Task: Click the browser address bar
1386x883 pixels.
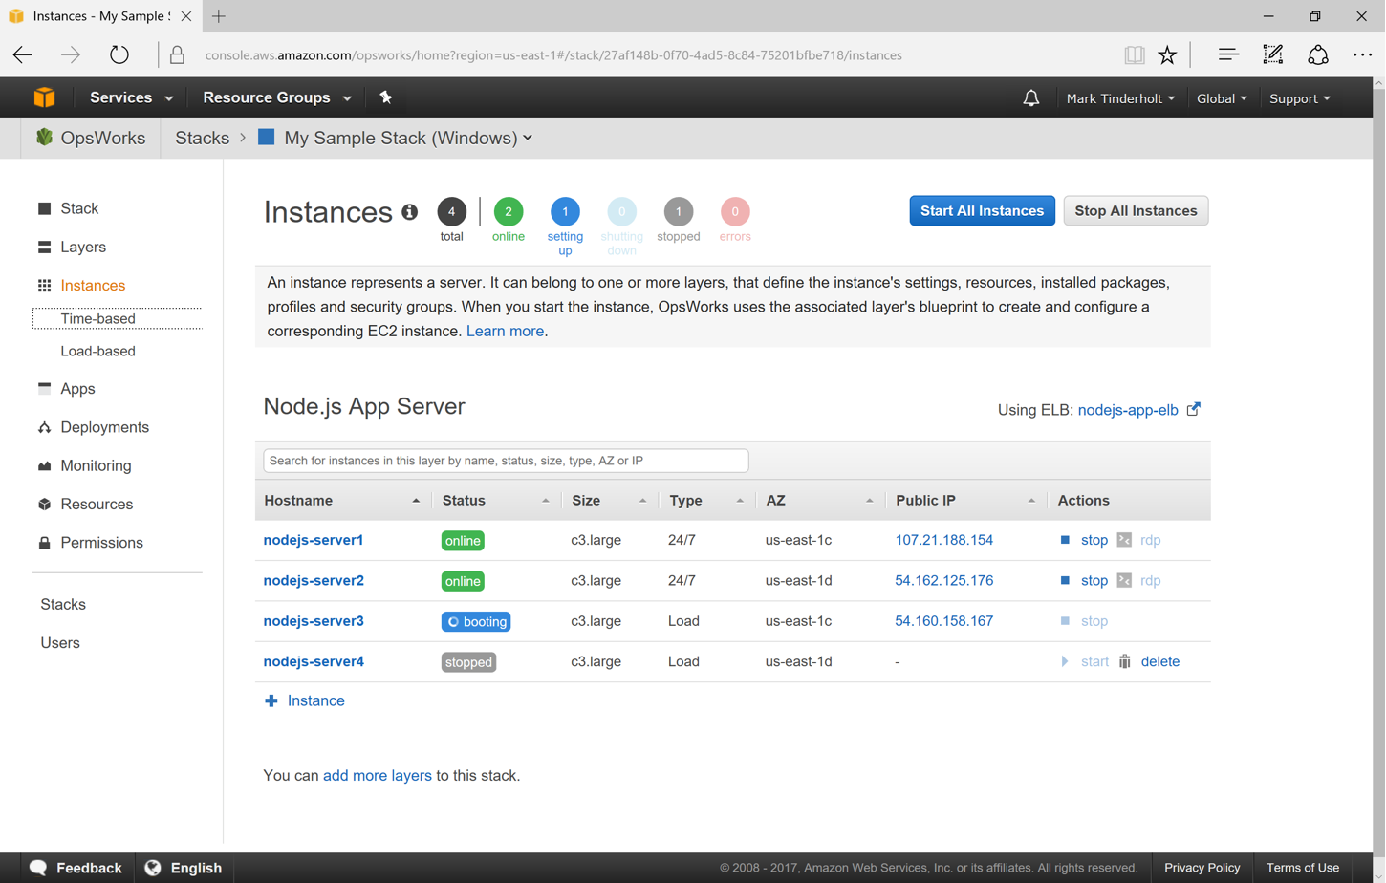Action: pyautogui.click(x=553, y=55)
